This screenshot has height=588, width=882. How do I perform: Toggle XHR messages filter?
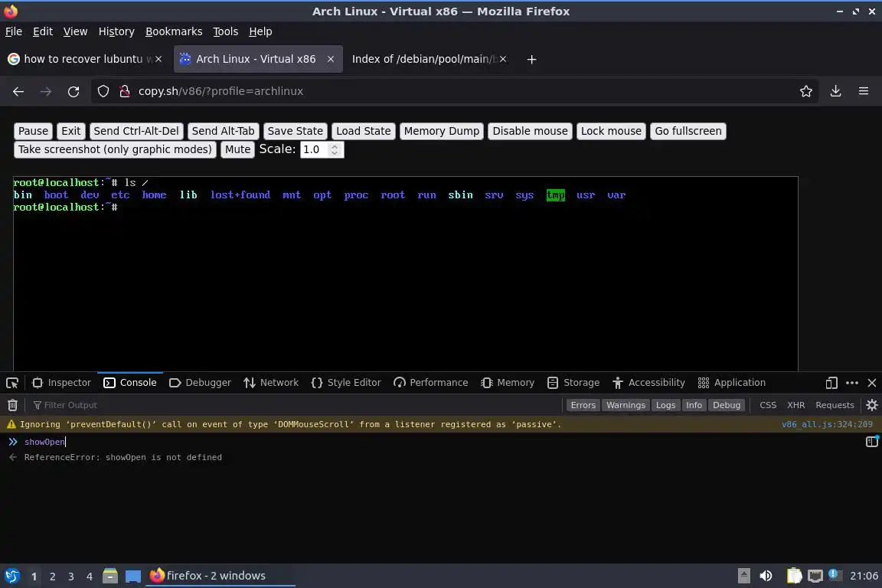point(796,405)
